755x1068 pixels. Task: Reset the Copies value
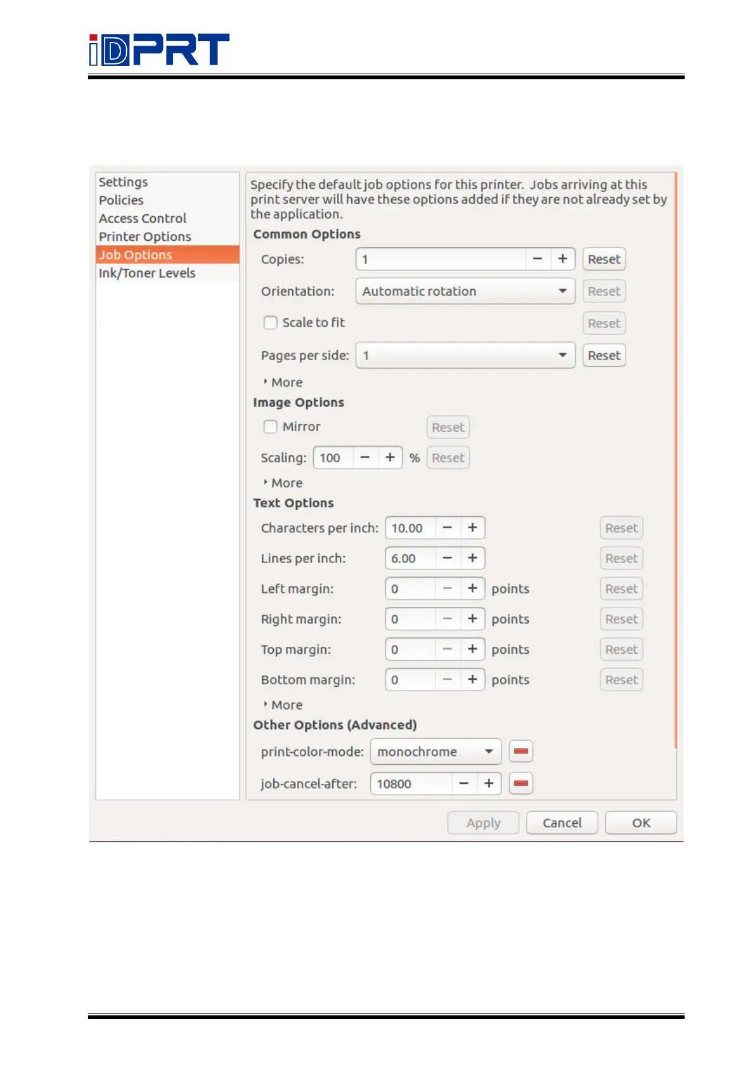click(604, 259)
